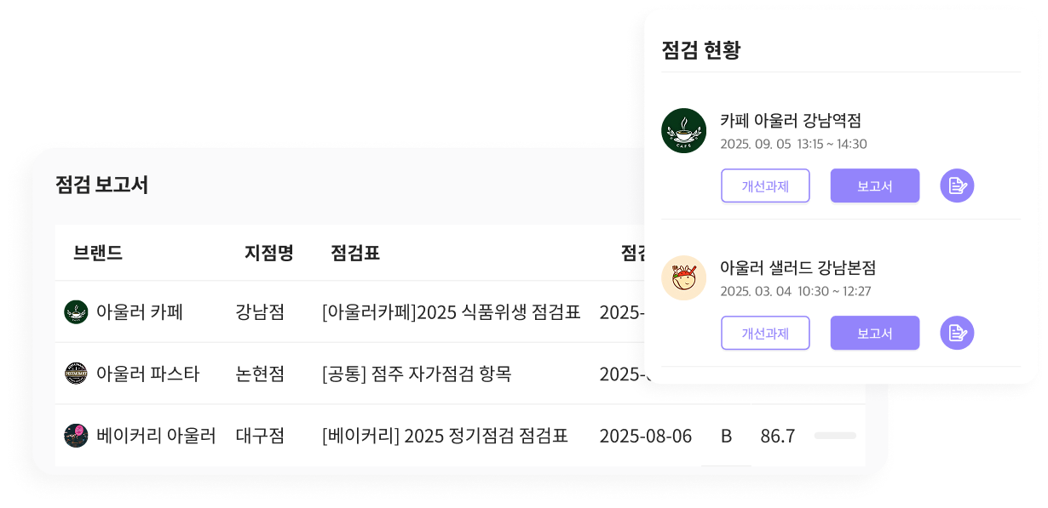Open the [베이커리] 2025 정기점검 점검표 entry

[x=445, y=437]
